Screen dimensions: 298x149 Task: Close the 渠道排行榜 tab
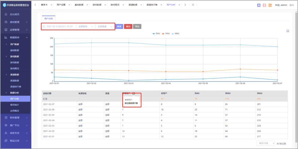click(x=161, y=5)
